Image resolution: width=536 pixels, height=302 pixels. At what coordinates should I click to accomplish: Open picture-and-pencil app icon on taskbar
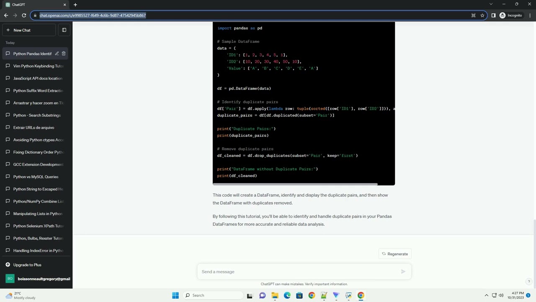tap(348, 295)
